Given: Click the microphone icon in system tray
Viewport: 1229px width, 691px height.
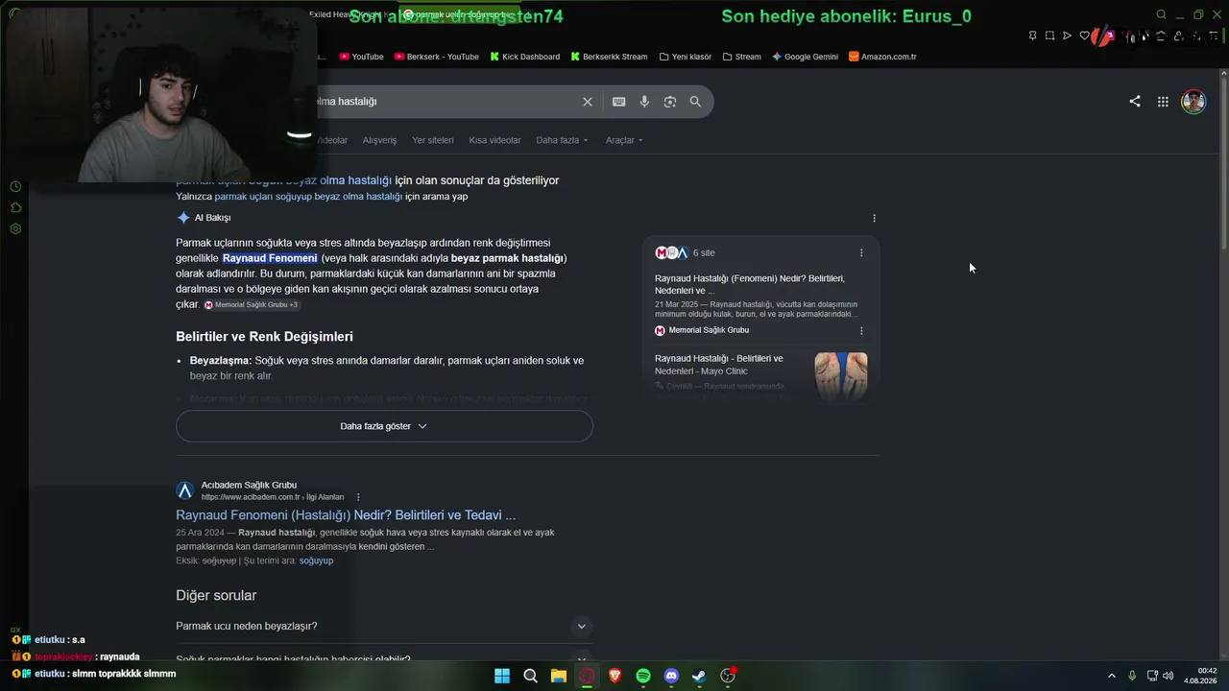Looking at the screenshot, I should 1132,676.
